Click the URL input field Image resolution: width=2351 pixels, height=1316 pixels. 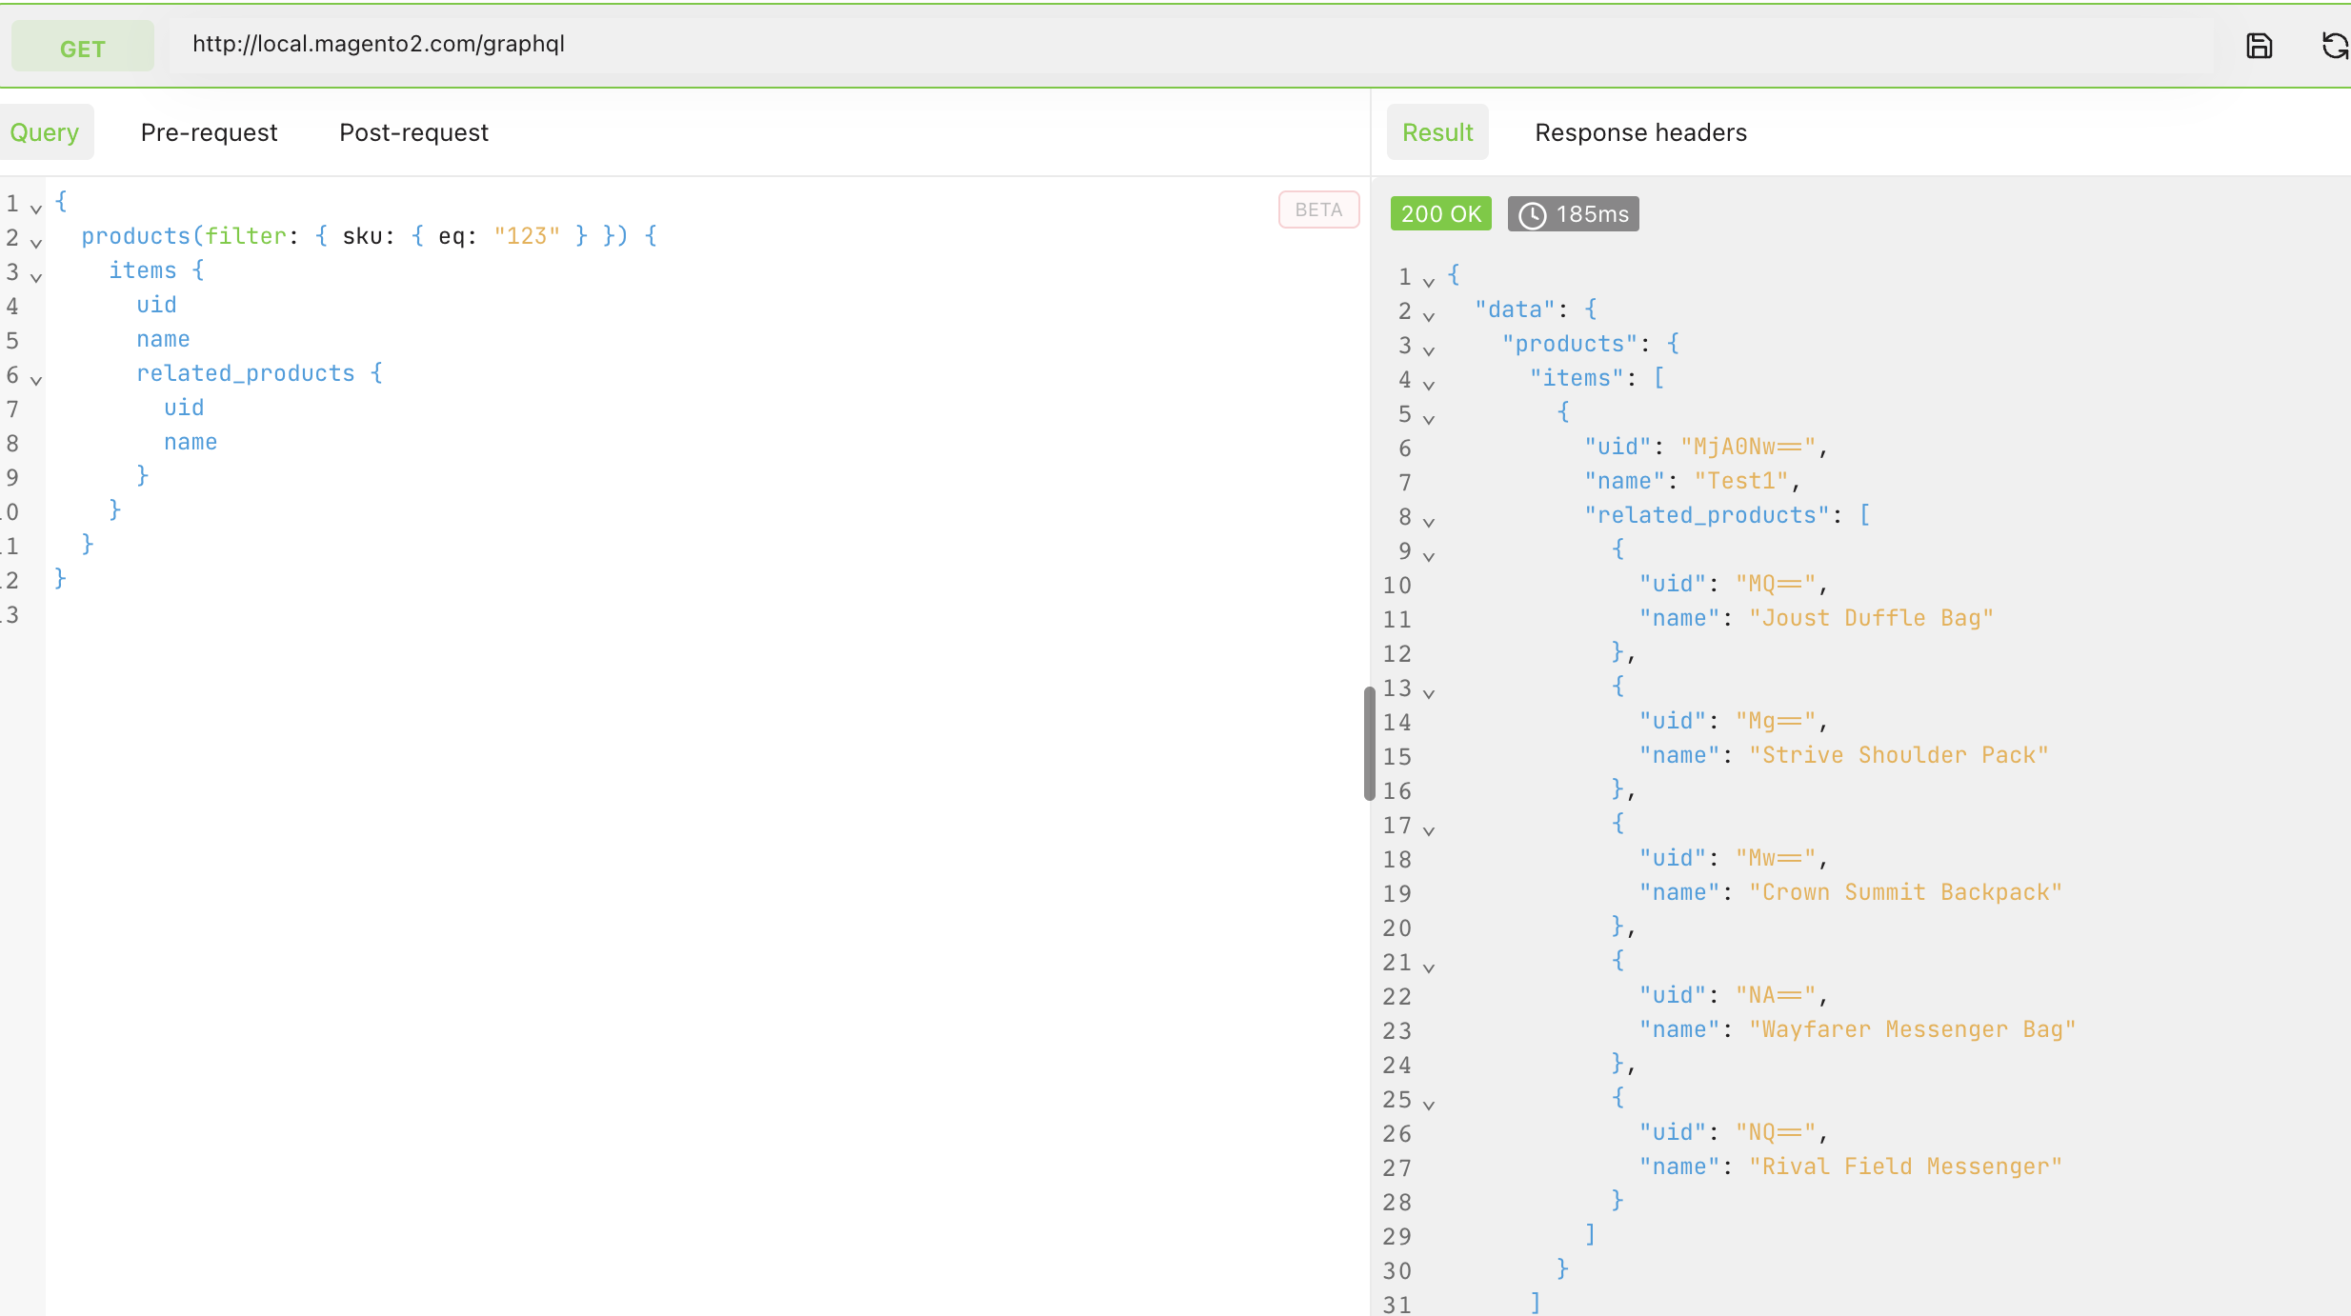pos(1191,45)
